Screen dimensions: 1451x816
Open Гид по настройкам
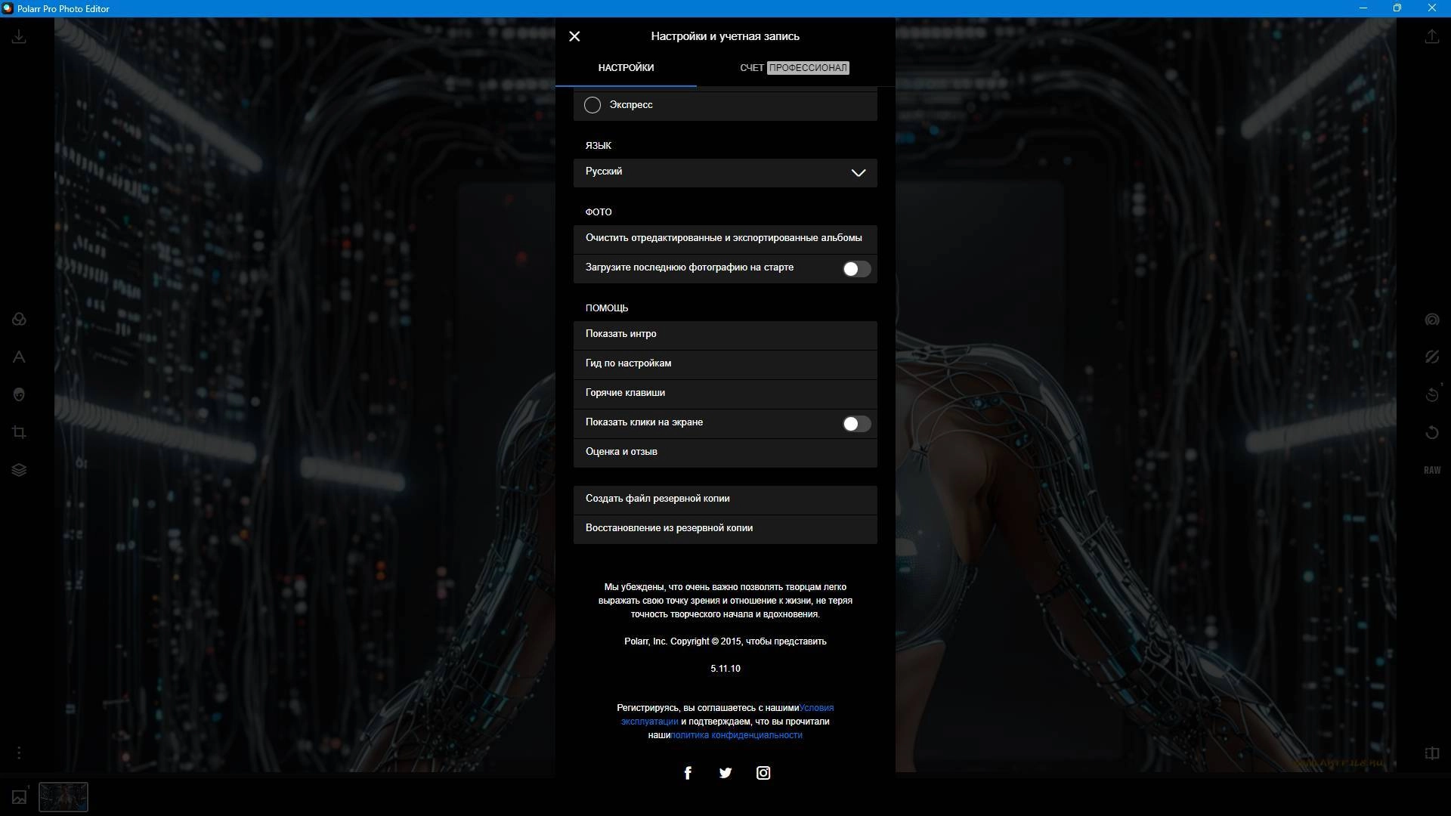pyautogui.click(x=725, y=363)
